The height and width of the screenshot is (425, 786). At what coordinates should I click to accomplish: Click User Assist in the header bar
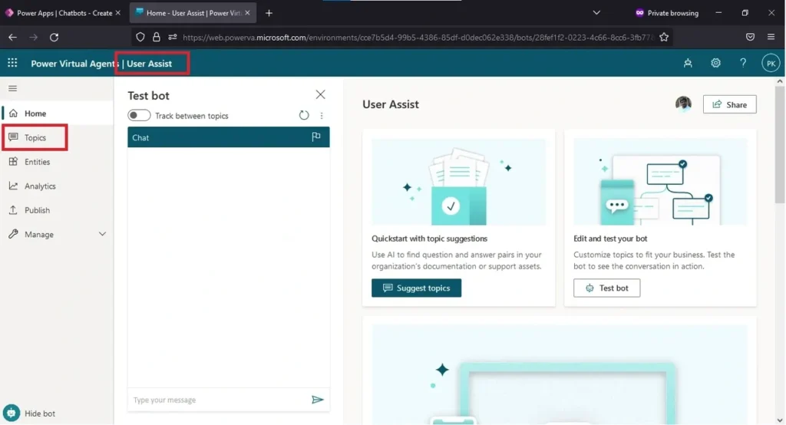[x=150, y=64]
